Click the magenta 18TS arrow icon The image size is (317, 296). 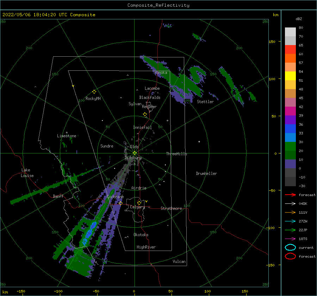click(x=290, y=239)
